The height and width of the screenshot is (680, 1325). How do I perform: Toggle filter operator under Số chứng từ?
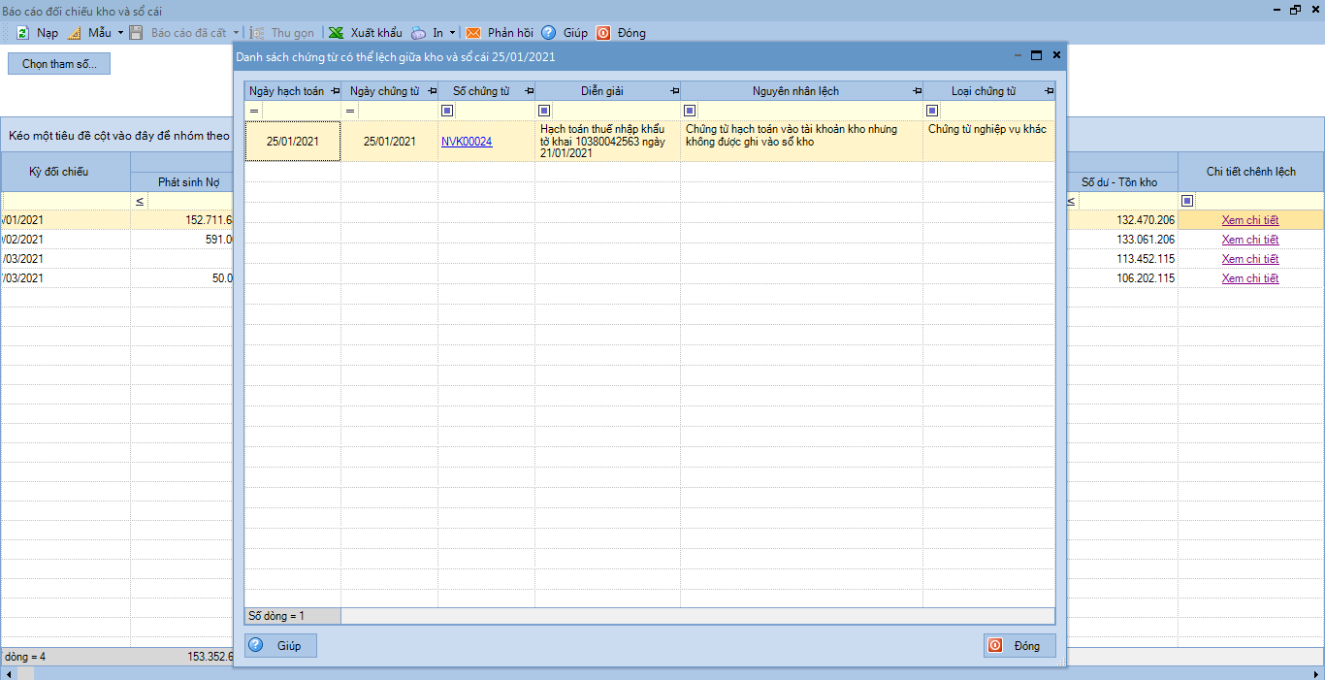[447, 111]
